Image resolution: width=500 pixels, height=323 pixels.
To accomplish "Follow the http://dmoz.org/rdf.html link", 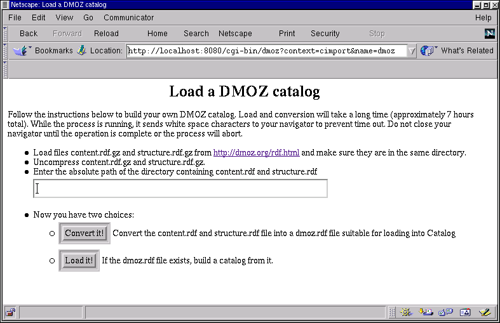I will point(257,152).
